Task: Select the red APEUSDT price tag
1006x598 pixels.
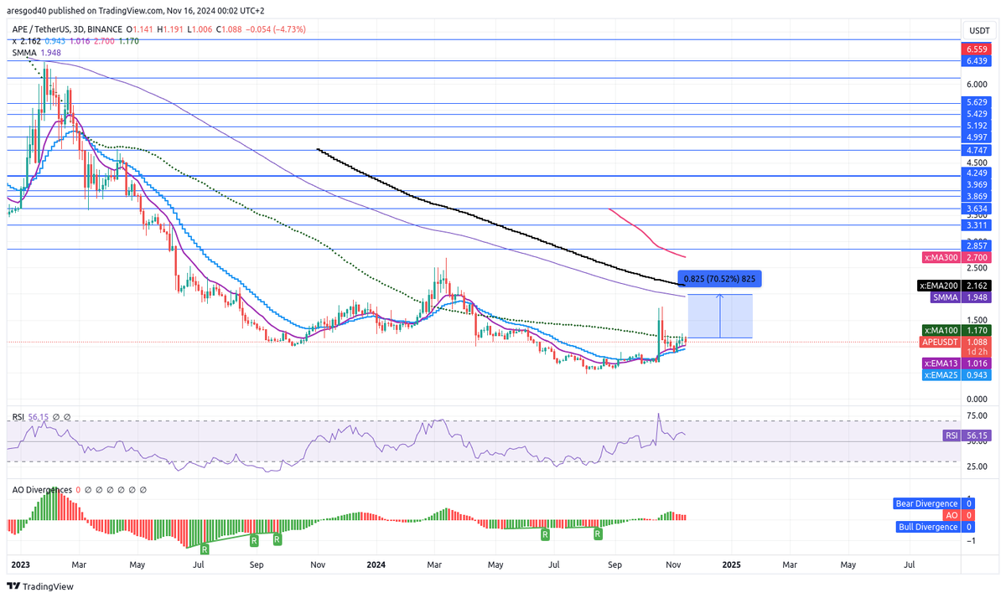Action: pyautogui.click(x=941, y=342)
